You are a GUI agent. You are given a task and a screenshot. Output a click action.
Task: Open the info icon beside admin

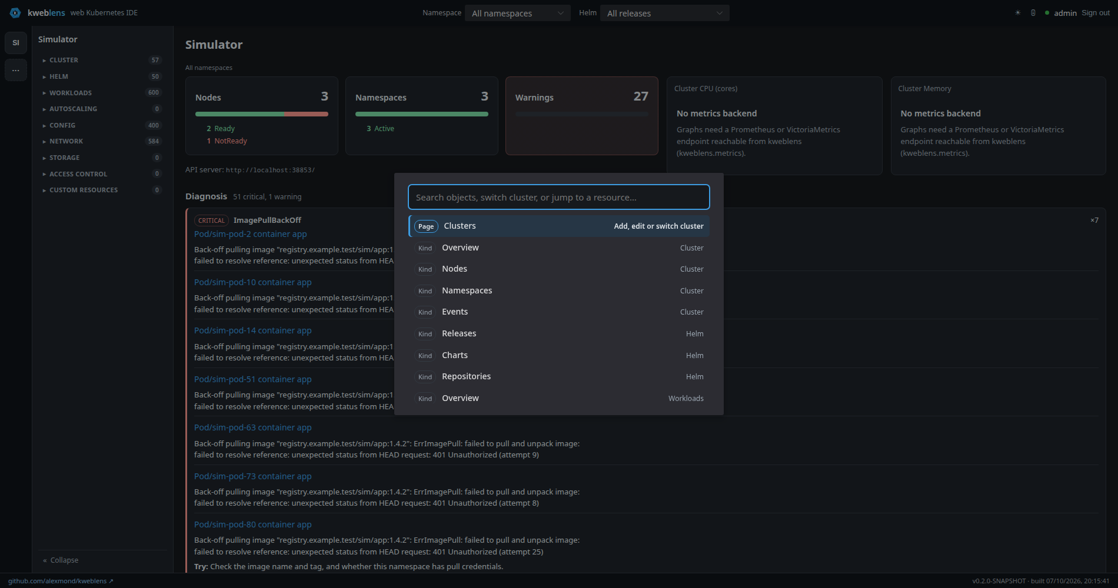point(1033,13)
